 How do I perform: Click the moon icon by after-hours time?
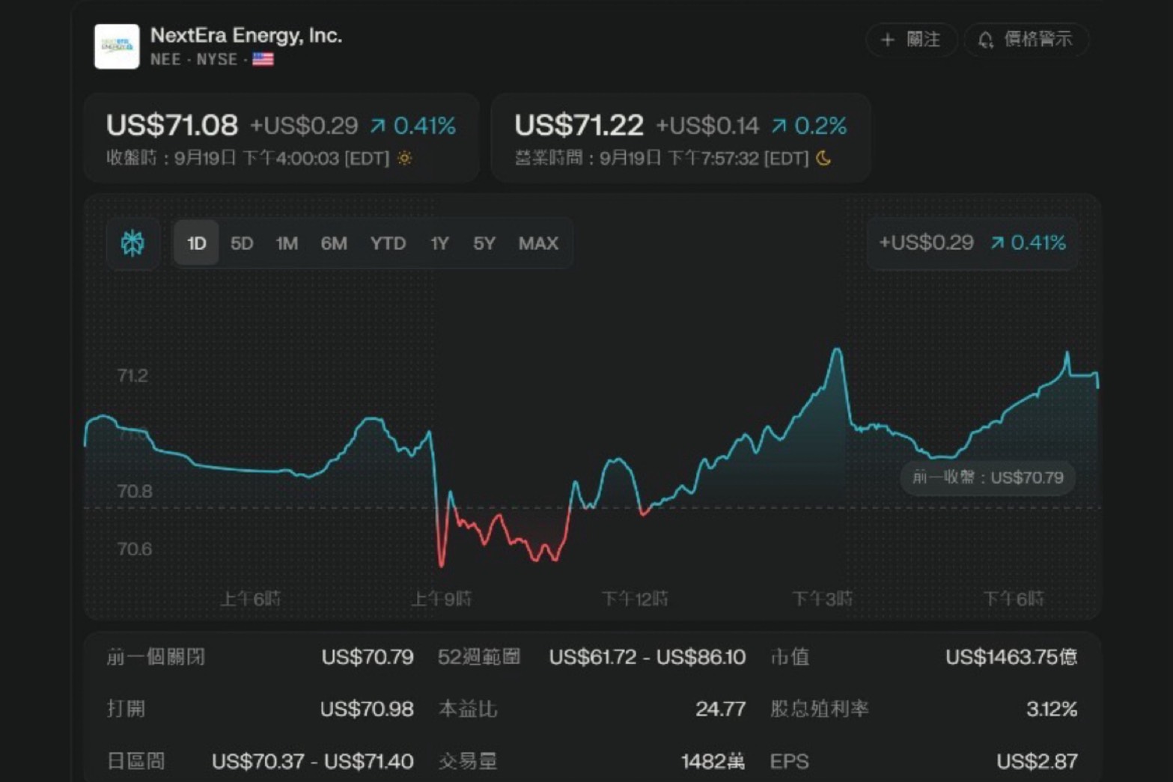(823, 158)
